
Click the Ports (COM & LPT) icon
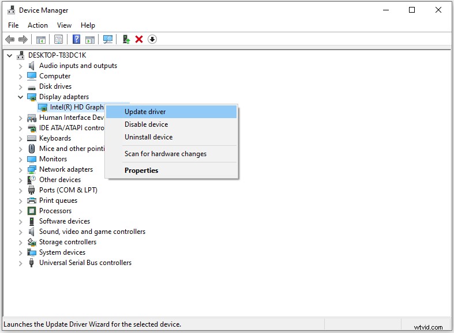point(32,190)
